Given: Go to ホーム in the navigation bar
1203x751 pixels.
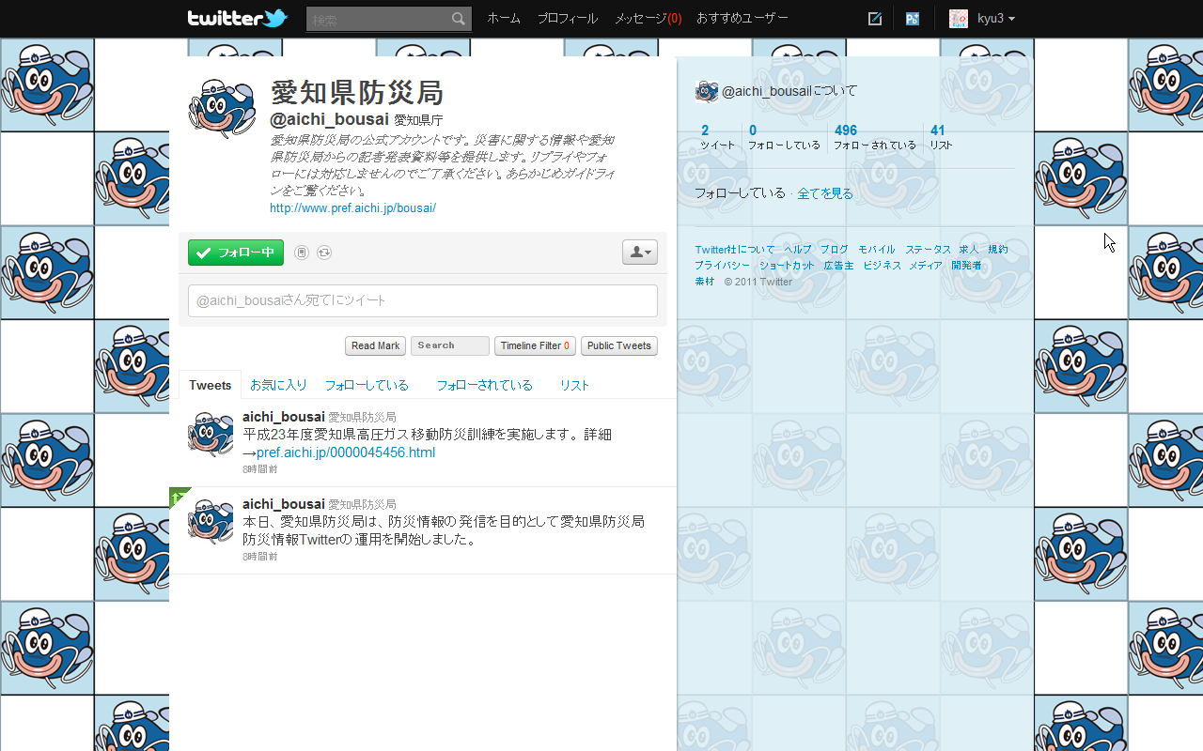Looking at the screenshot, I should 504,19.
